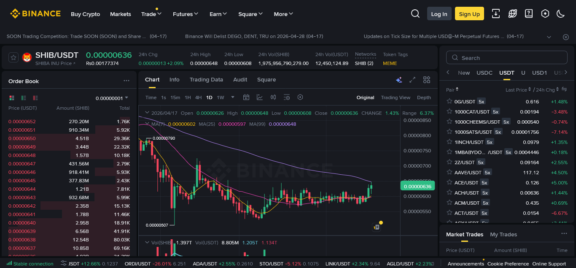Switch to the Trading Data tab
The image size is (576, 268).
[x=206, y=79]
